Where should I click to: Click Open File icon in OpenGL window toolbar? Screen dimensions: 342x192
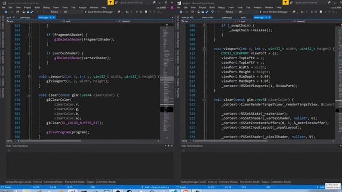(x=24, y=12)
